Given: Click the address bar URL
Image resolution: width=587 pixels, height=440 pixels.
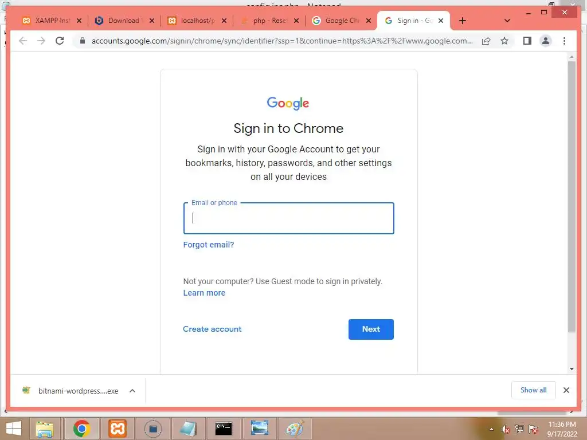Looking at the screenshot, I should tap(282, 41).
